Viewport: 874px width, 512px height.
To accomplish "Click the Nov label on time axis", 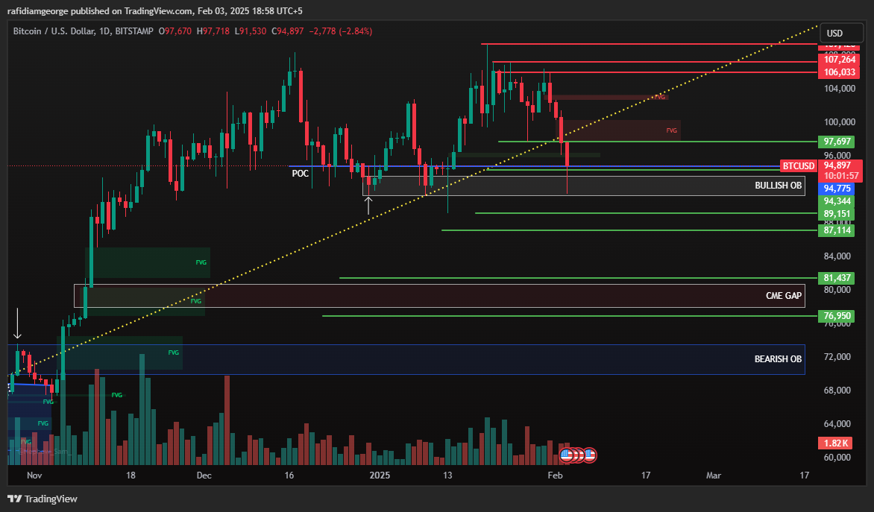I will tap(34, 475).
